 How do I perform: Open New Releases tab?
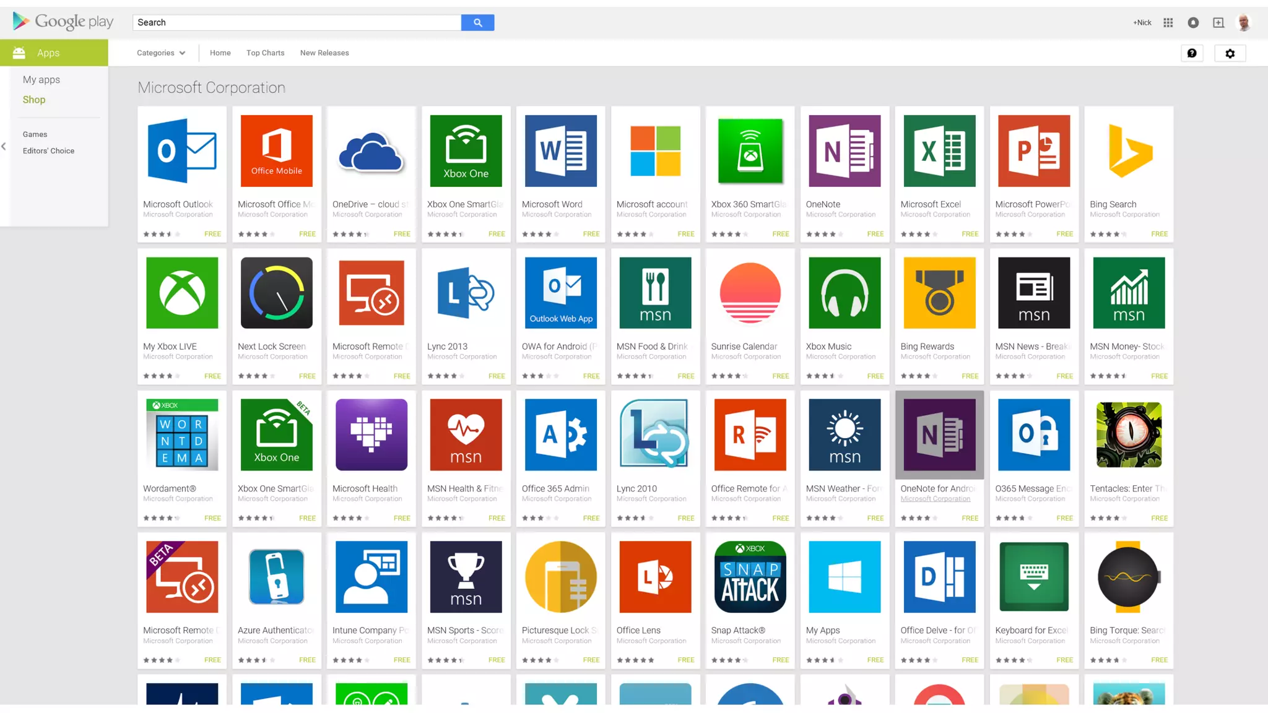point(324,53)
